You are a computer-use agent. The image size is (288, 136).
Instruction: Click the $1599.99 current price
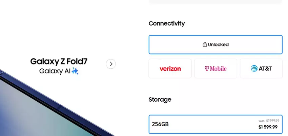[268, 127]
